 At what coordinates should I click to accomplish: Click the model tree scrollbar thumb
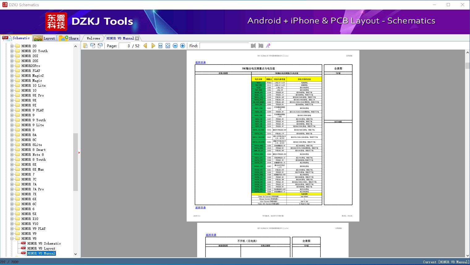point(75,162)
